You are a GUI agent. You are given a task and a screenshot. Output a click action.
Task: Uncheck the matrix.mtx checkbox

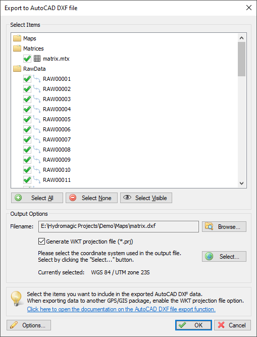(x=27, y=59)
